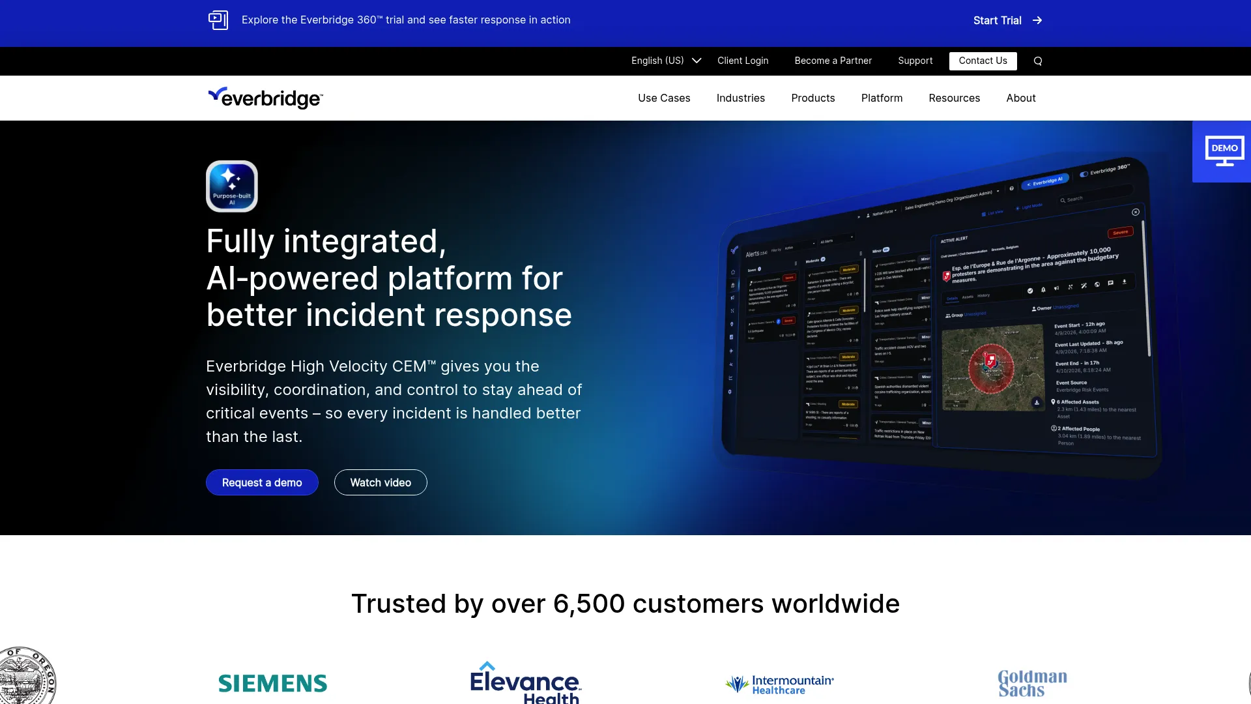Viewport: 1251px width, 704px height.
Task: Click the Elevance Health logo
Action: coord(525,682)
